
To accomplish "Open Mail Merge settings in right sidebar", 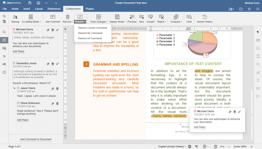I will [x=258, y=88].
